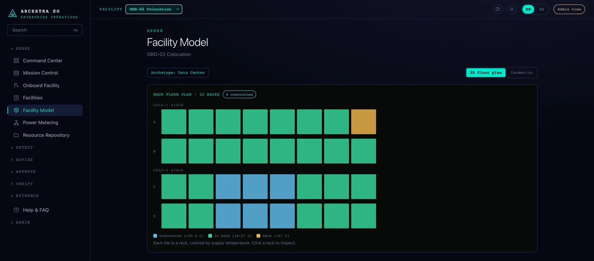Click the Archetype: Data Center chip

coord(178,73)
